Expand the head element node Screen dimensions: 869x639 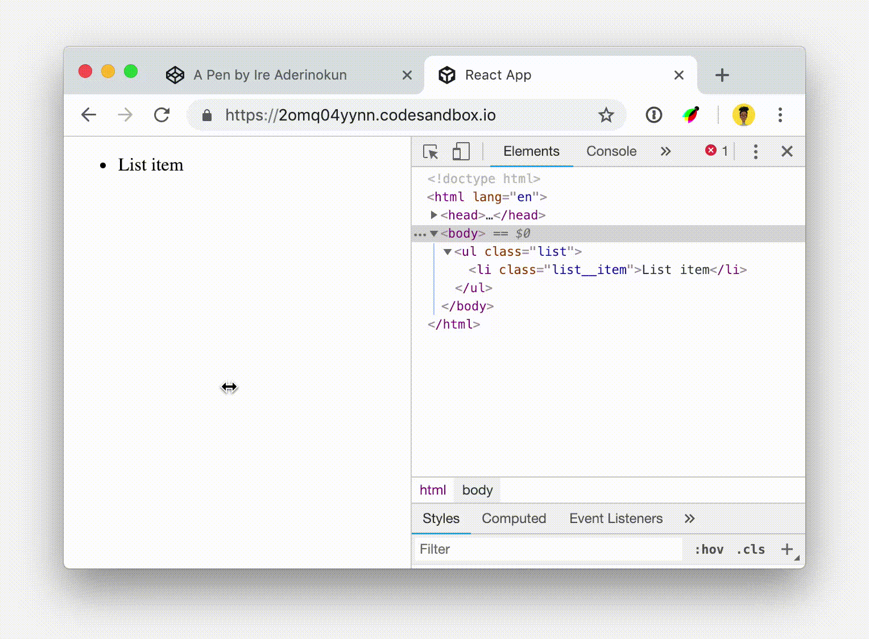pos(434,215)
